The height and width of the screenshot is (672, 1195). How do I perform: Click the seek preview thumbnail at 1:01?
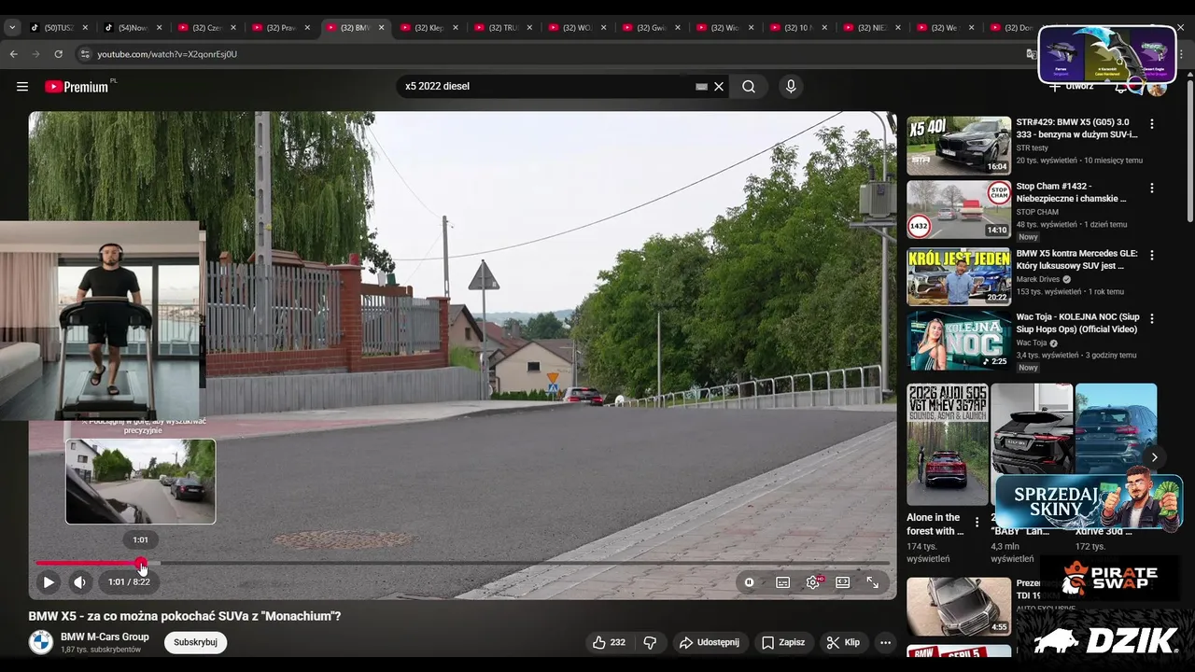click(x=140, y=482)
